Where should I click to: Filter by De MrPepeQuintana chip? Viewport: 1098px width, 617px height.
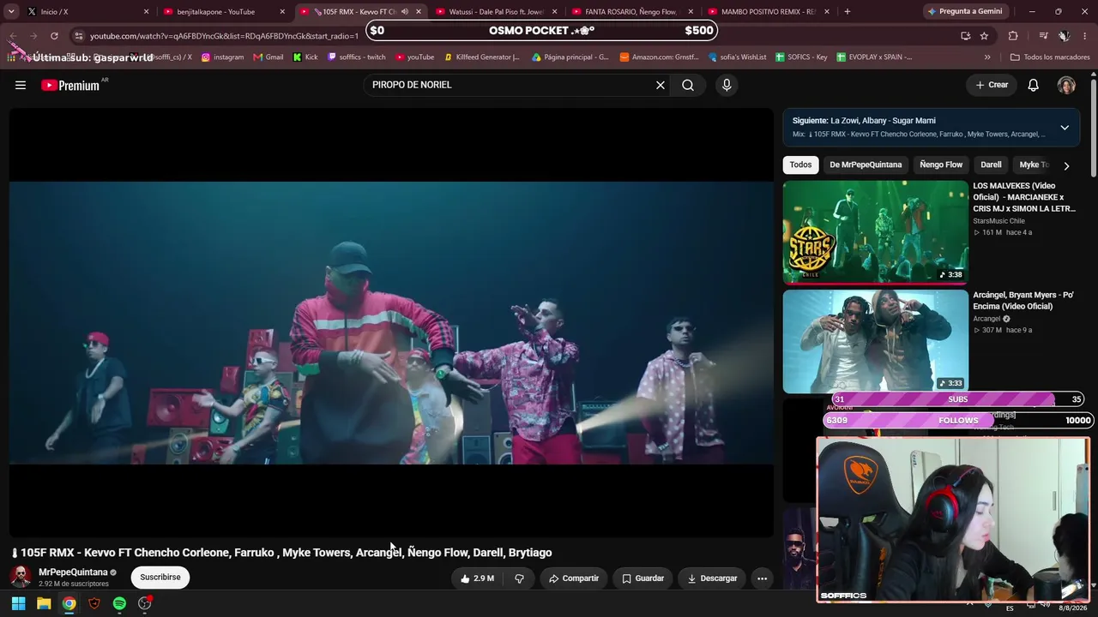(866, 165)
